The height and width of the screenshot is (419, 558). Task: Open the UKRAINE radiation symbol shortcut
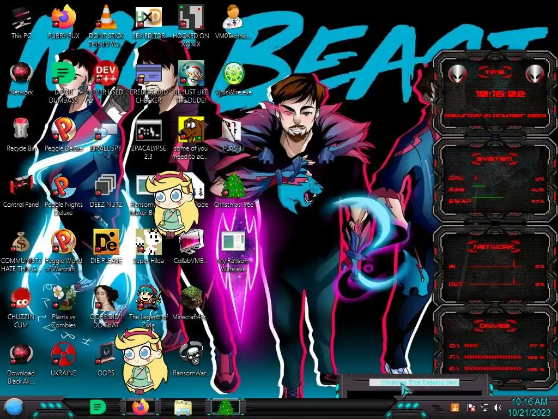pos(64,359)
